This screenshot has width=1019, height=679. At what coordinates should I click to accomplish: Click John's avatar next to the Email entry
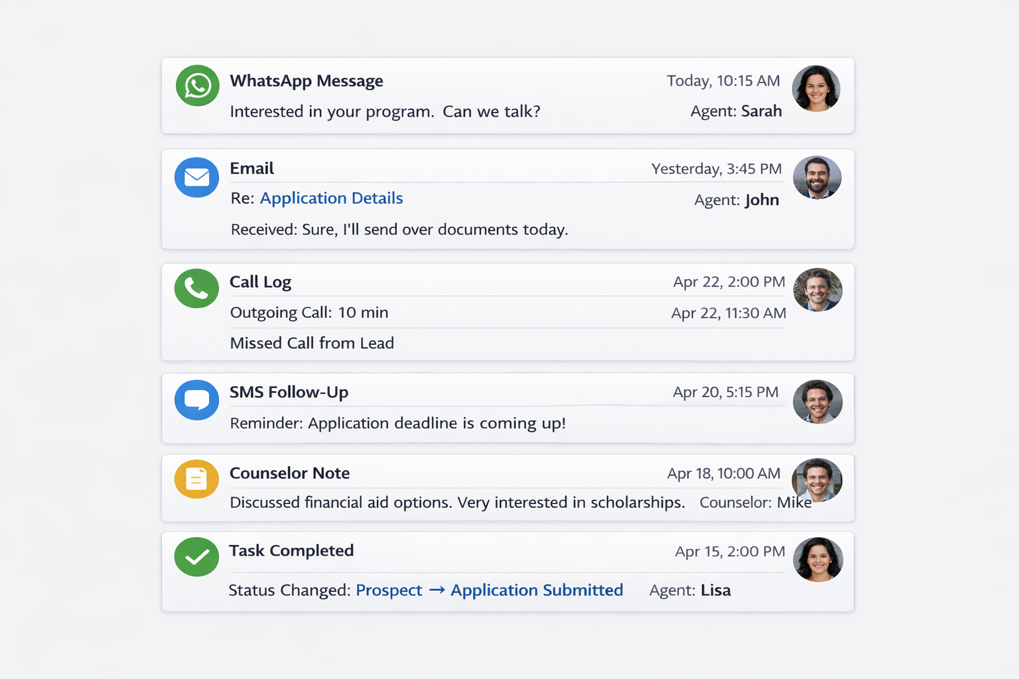pos(817,177)
